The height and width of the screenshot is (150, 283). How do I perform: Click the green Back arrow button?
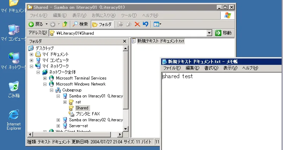coord(31,24)
